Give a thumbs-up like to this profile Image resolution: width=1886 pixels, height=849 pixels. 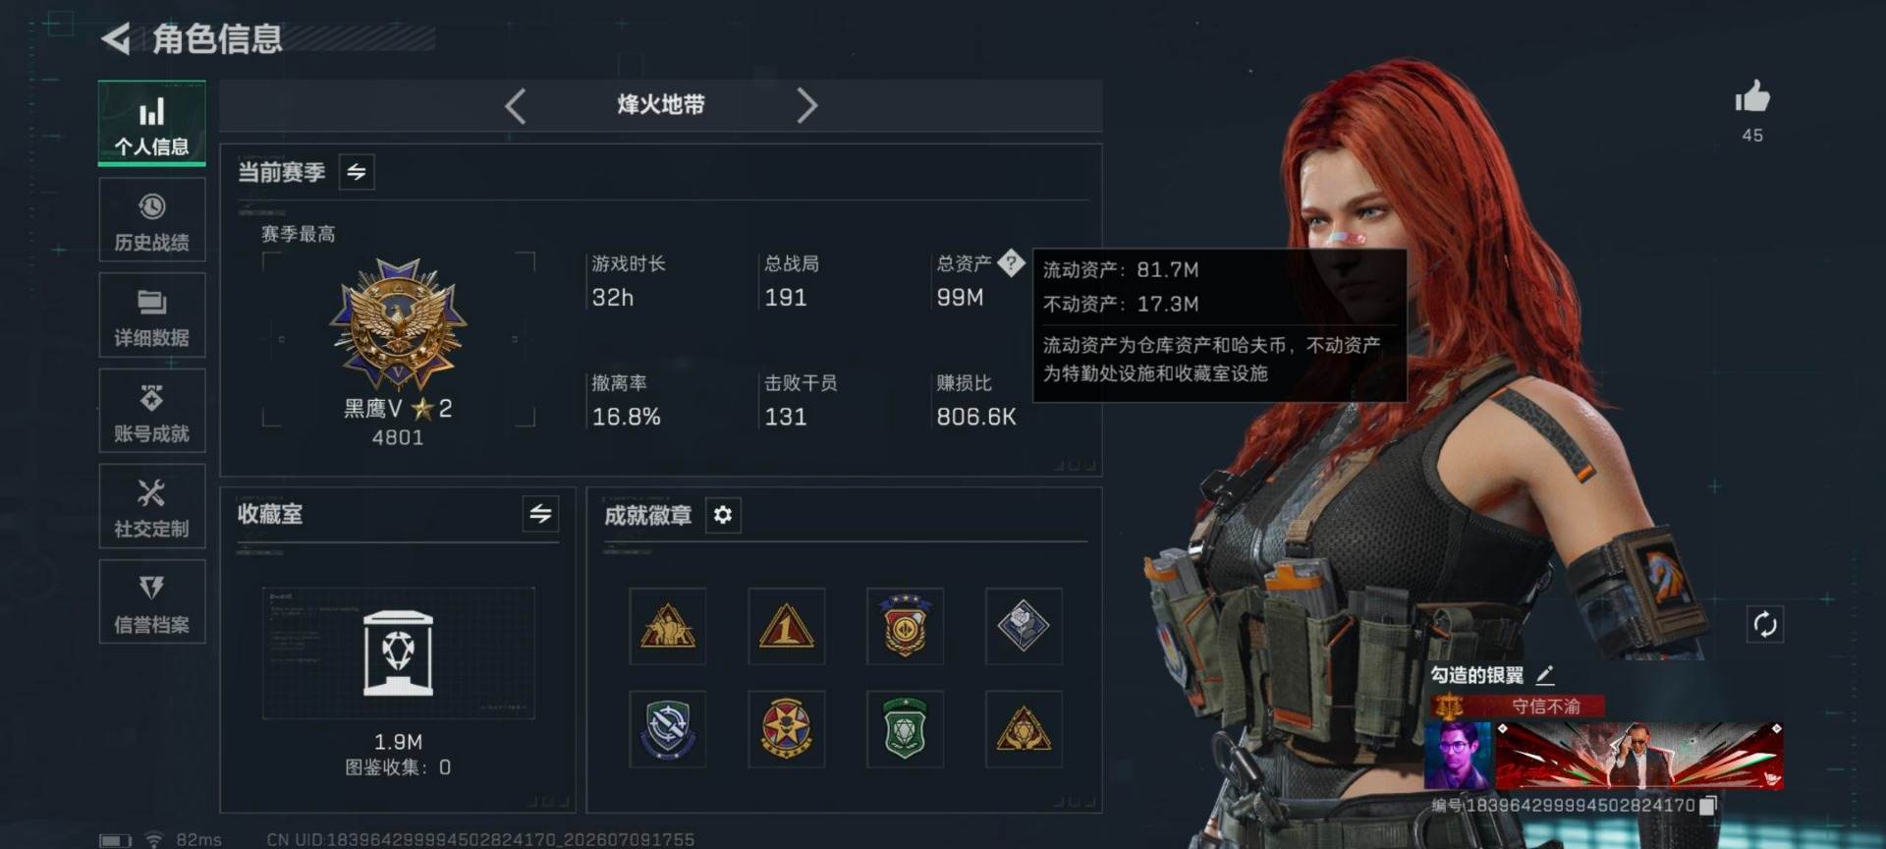tap(1751, 96)
